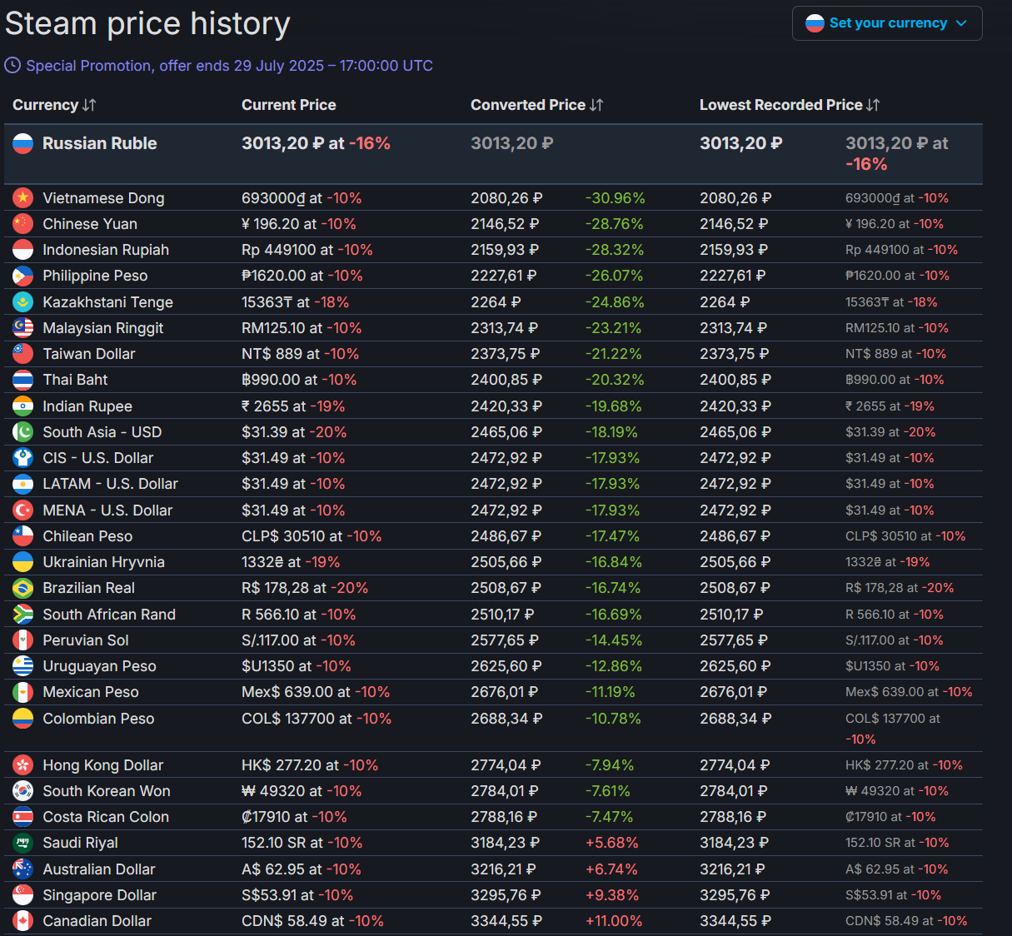Click the Ukrainian Hryvnia currency name
1012x936 pixels.
pos(103,562)
